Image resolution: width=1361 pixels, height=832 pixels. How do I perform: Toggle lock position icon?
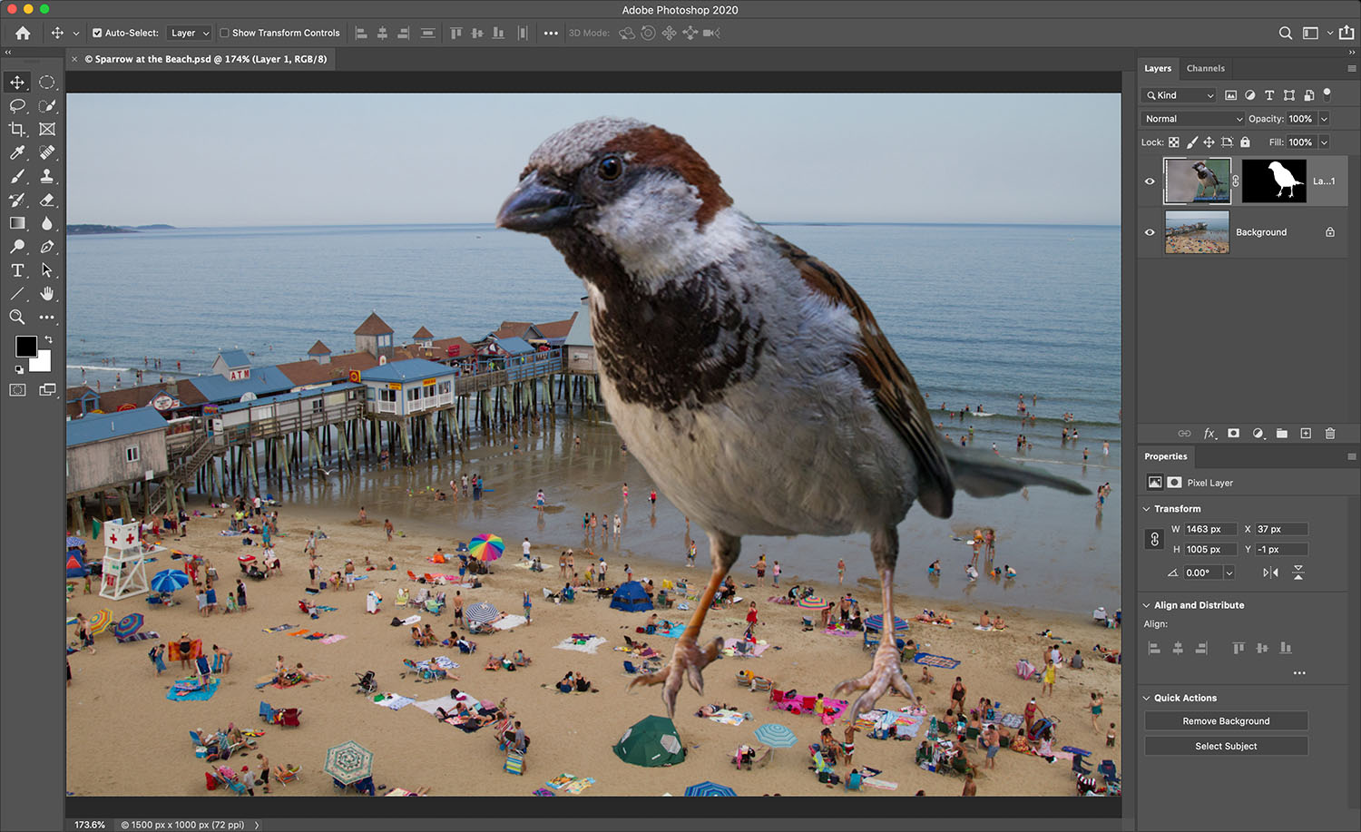pyautogui.click(x=1209, y=142)
